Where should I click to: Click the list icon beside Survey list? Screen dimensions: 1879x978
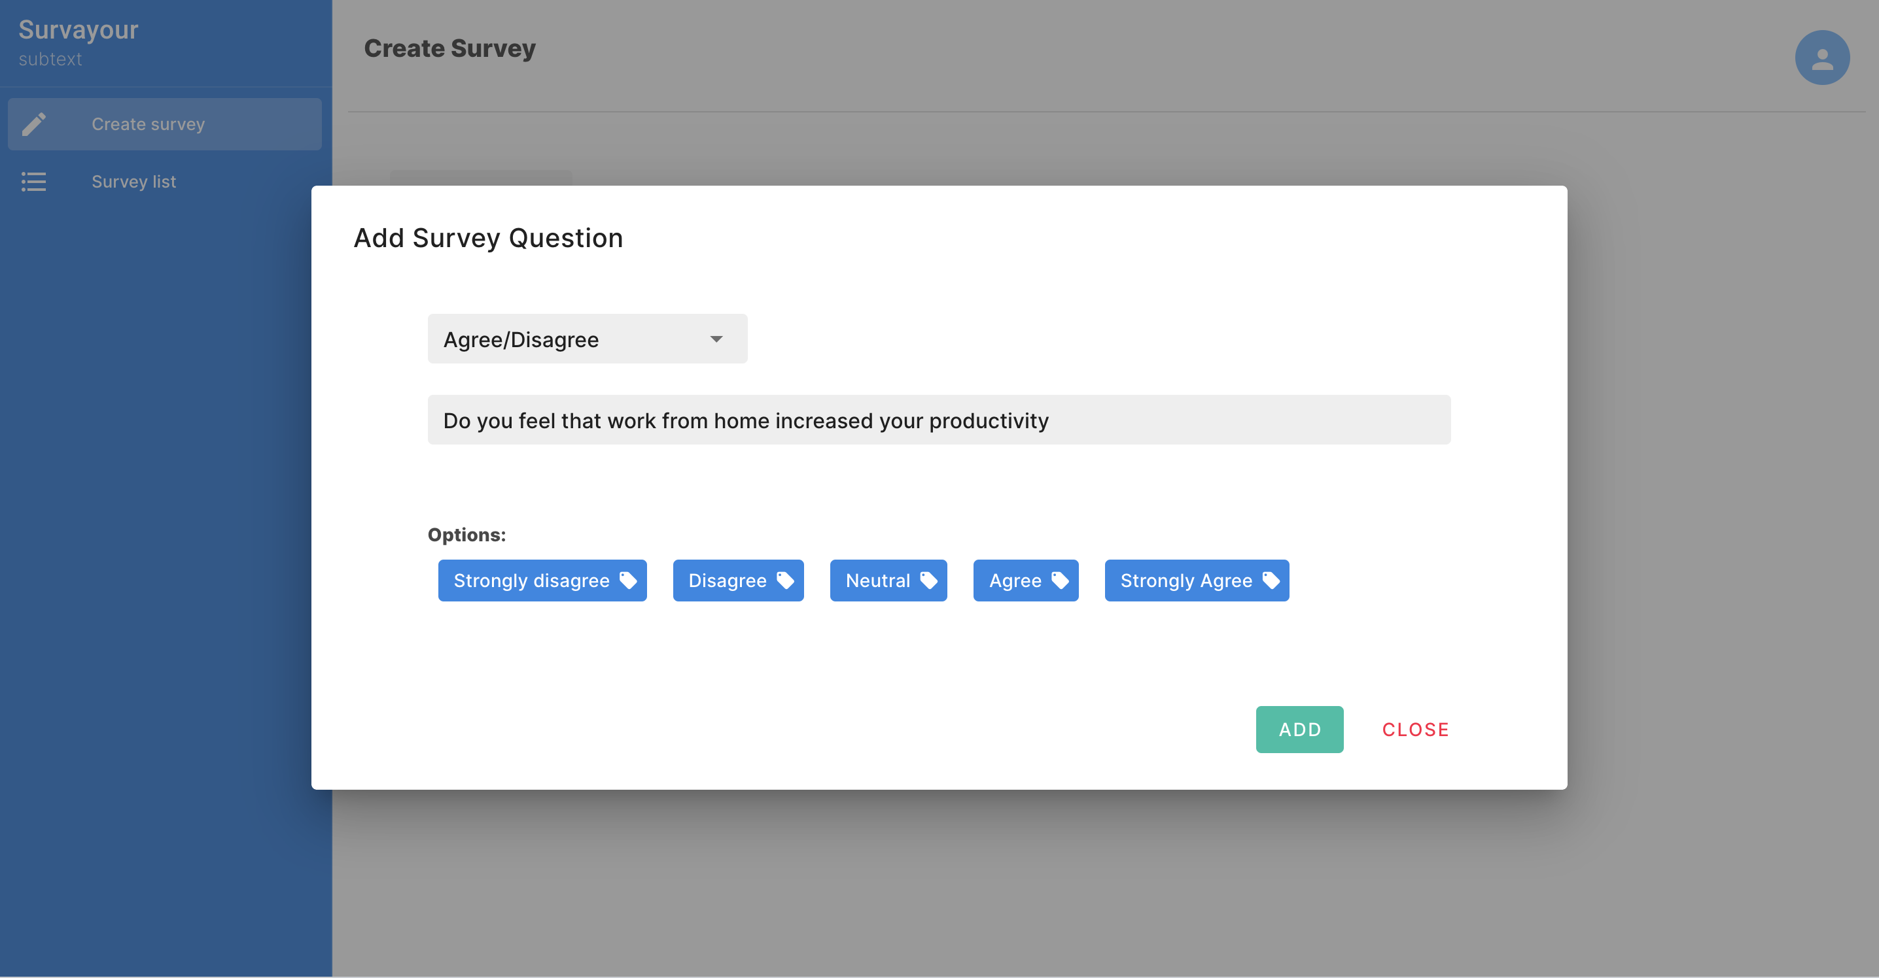tap(33, 182)
